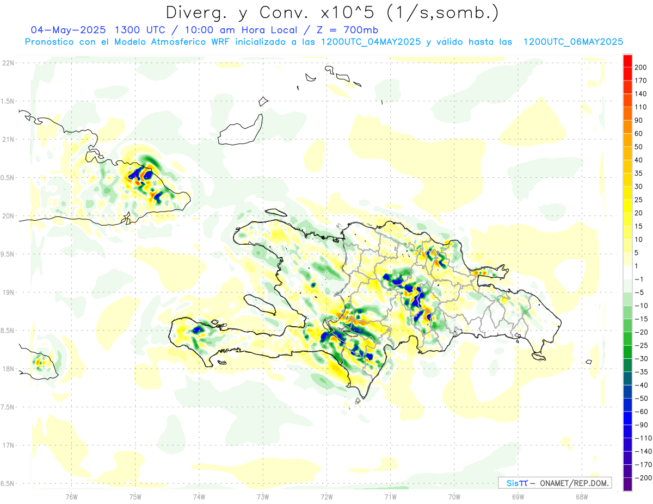Click the '70W' longitude label
Image resolution: width=653 pixels, height=504 pixels.
click(454, 496)
